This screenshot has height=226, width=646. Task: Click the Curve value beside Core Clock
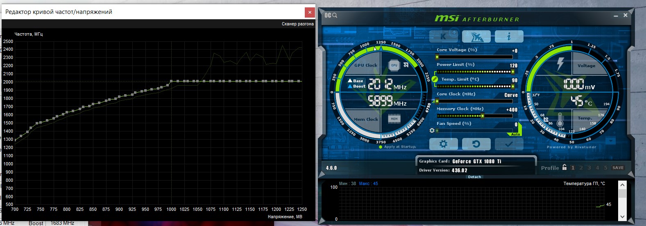pyautogui.click(x=511, y=95)
